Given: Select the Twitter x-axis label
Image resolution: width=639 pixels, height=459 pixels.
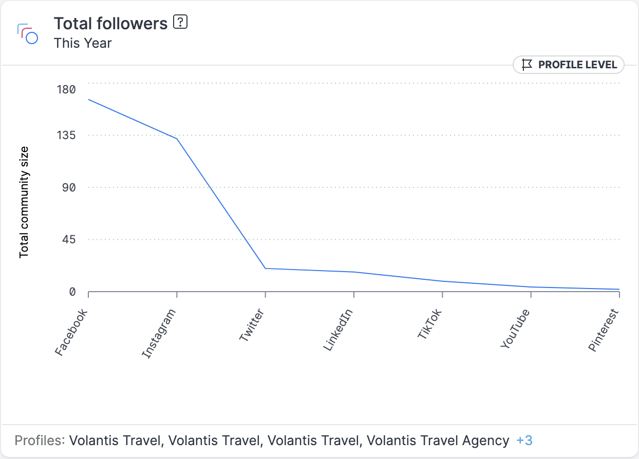Looking at the screenshot, I should click(x=251, y=326).
